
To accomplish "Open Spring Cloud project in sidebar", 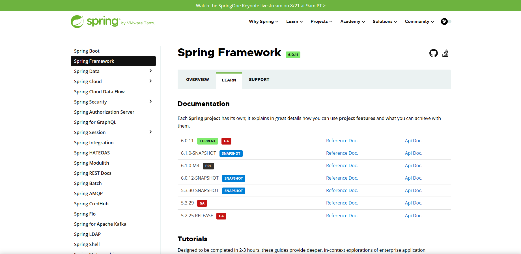I will tap(88, 81).
